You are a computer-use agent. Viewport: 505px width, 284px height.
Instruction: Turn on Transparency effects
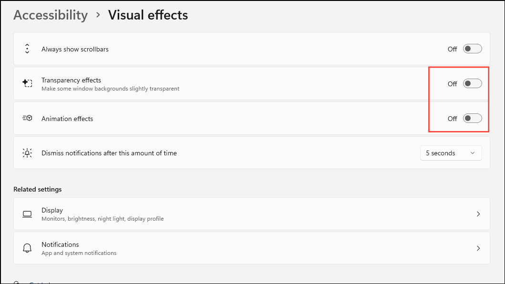tap(472, 83)
